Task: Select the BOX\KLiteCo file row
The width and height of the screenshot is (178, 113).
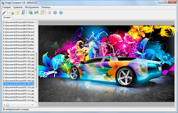Action: 18,35
